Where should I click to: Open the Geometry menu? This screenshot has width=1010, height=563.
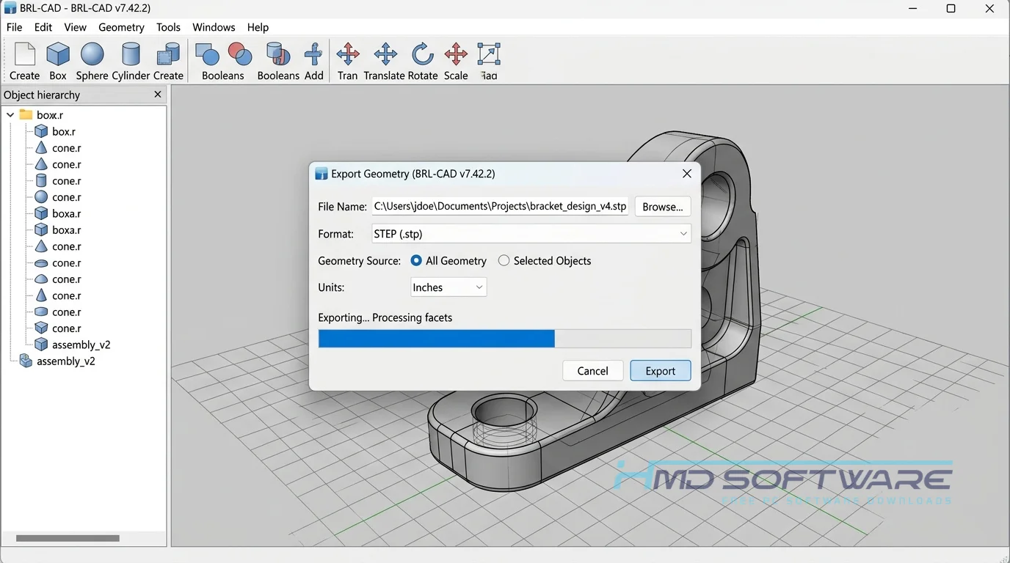point(121,27)
